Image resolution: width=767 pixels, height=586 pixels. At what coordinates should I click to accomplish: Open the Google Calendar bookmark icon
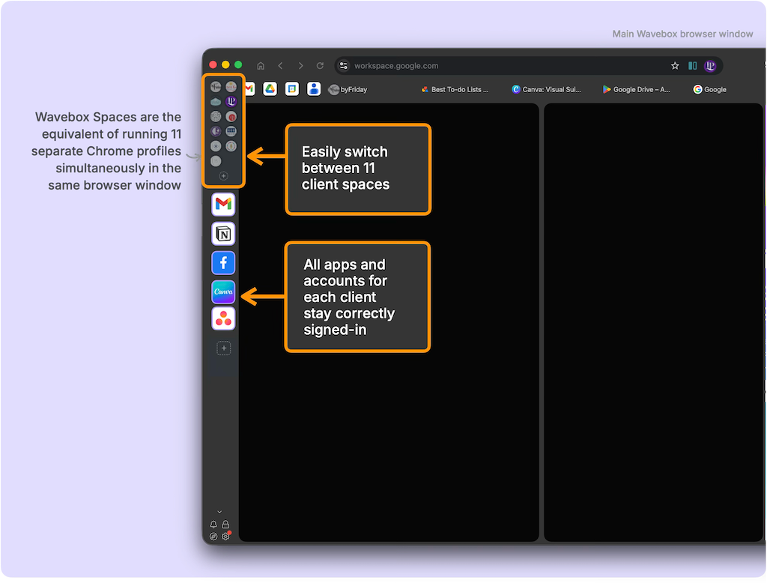click(x=292, y=89)
